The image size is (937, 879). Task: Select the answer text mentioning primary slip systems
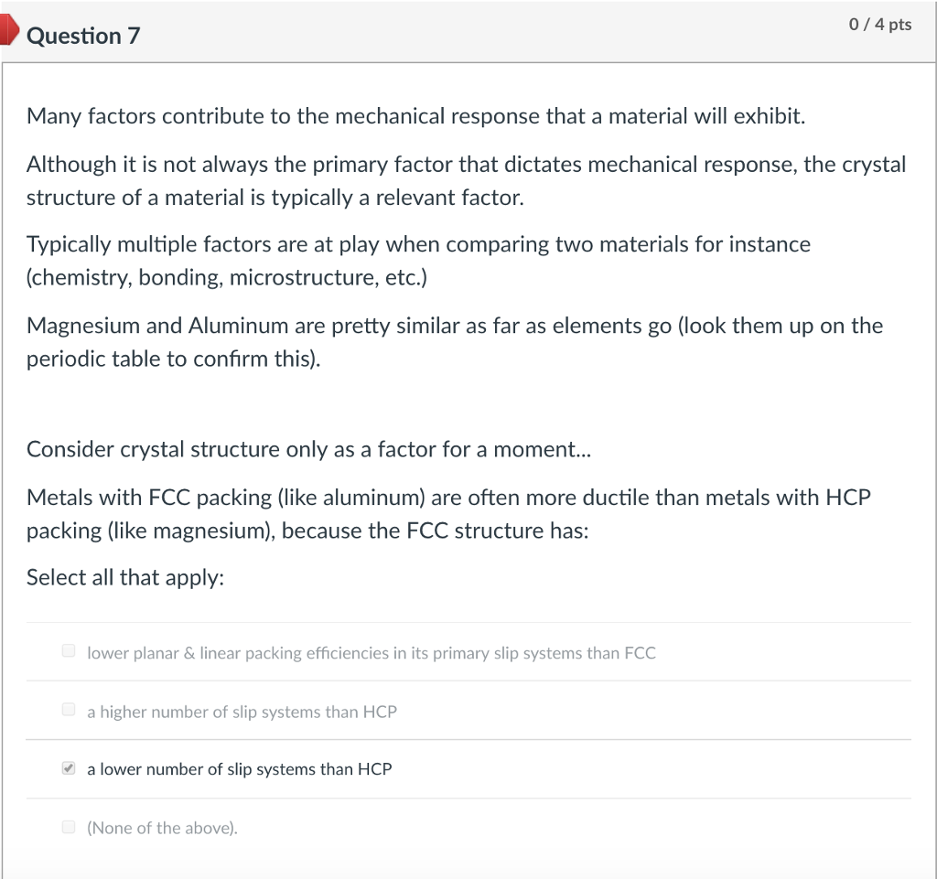[x=371, y=653]
